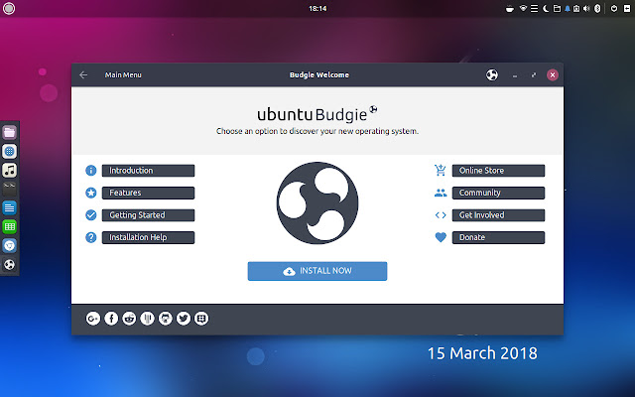Open the chat forum social icon
This screenshot has height=397, width=635.
201,319
